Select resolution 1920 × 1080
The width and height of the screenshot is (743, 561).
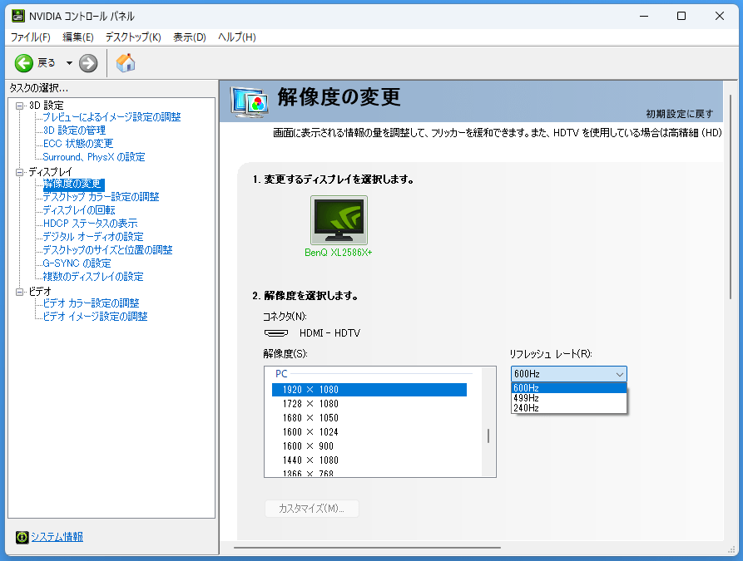pos(369,390)
